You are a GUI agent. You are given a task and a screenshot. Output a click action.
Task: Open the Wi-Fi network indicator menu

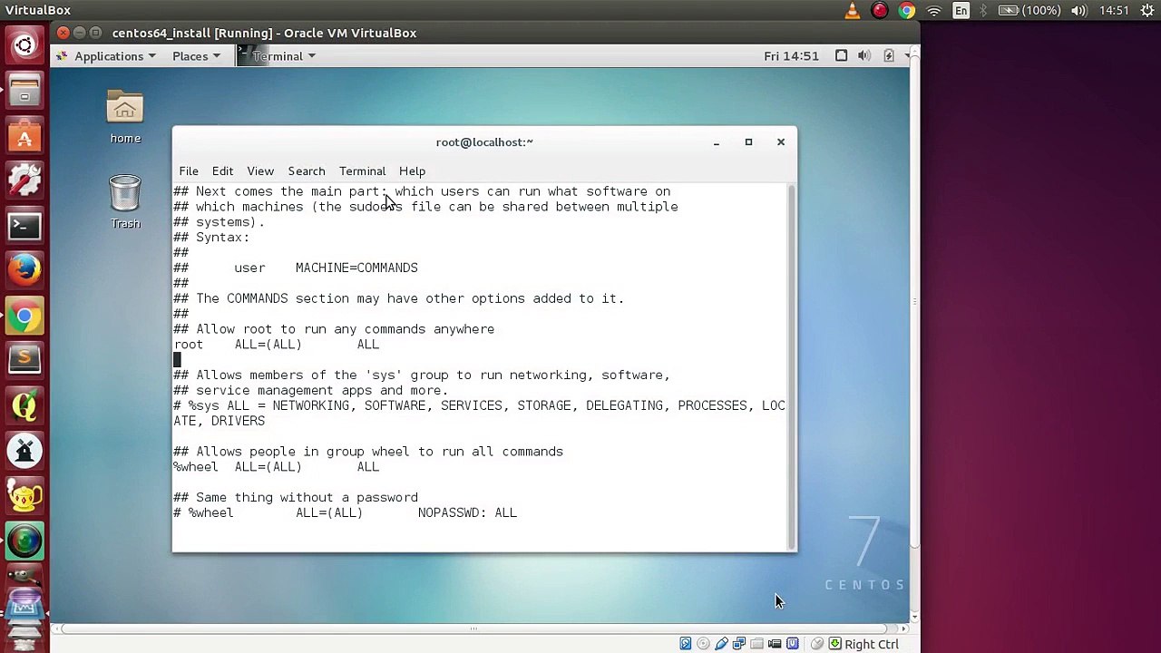(934, 11)
